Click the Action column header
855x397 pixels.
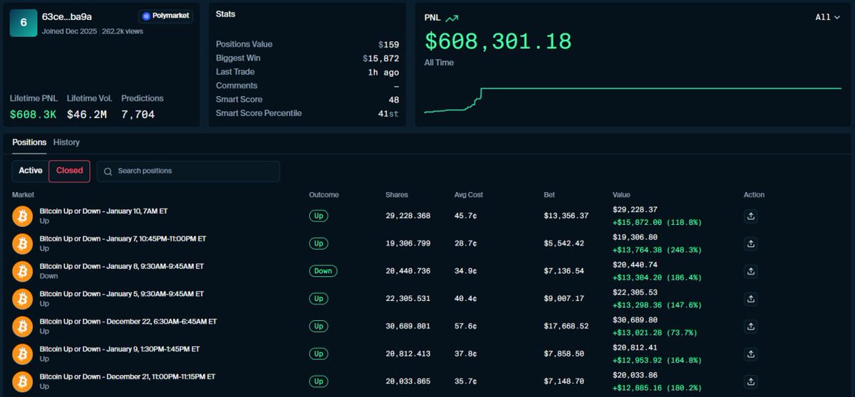point(754,195)
